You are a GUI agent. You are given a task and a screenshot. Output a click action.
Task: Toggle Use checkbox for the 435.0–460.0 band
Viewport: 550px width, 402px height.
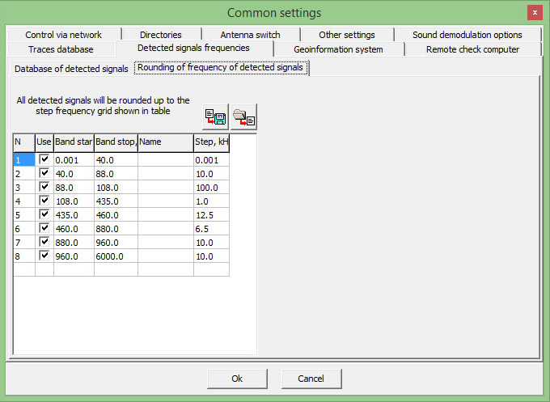tap(44, 214)
